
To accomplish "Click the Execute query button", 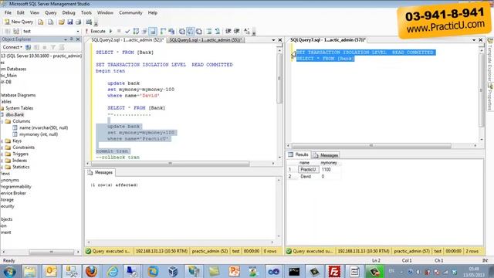I will (95, 31).
